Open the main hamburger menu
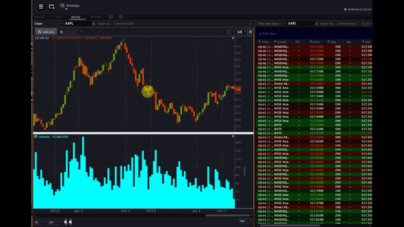The image size is (404, 227). point(41,6)
